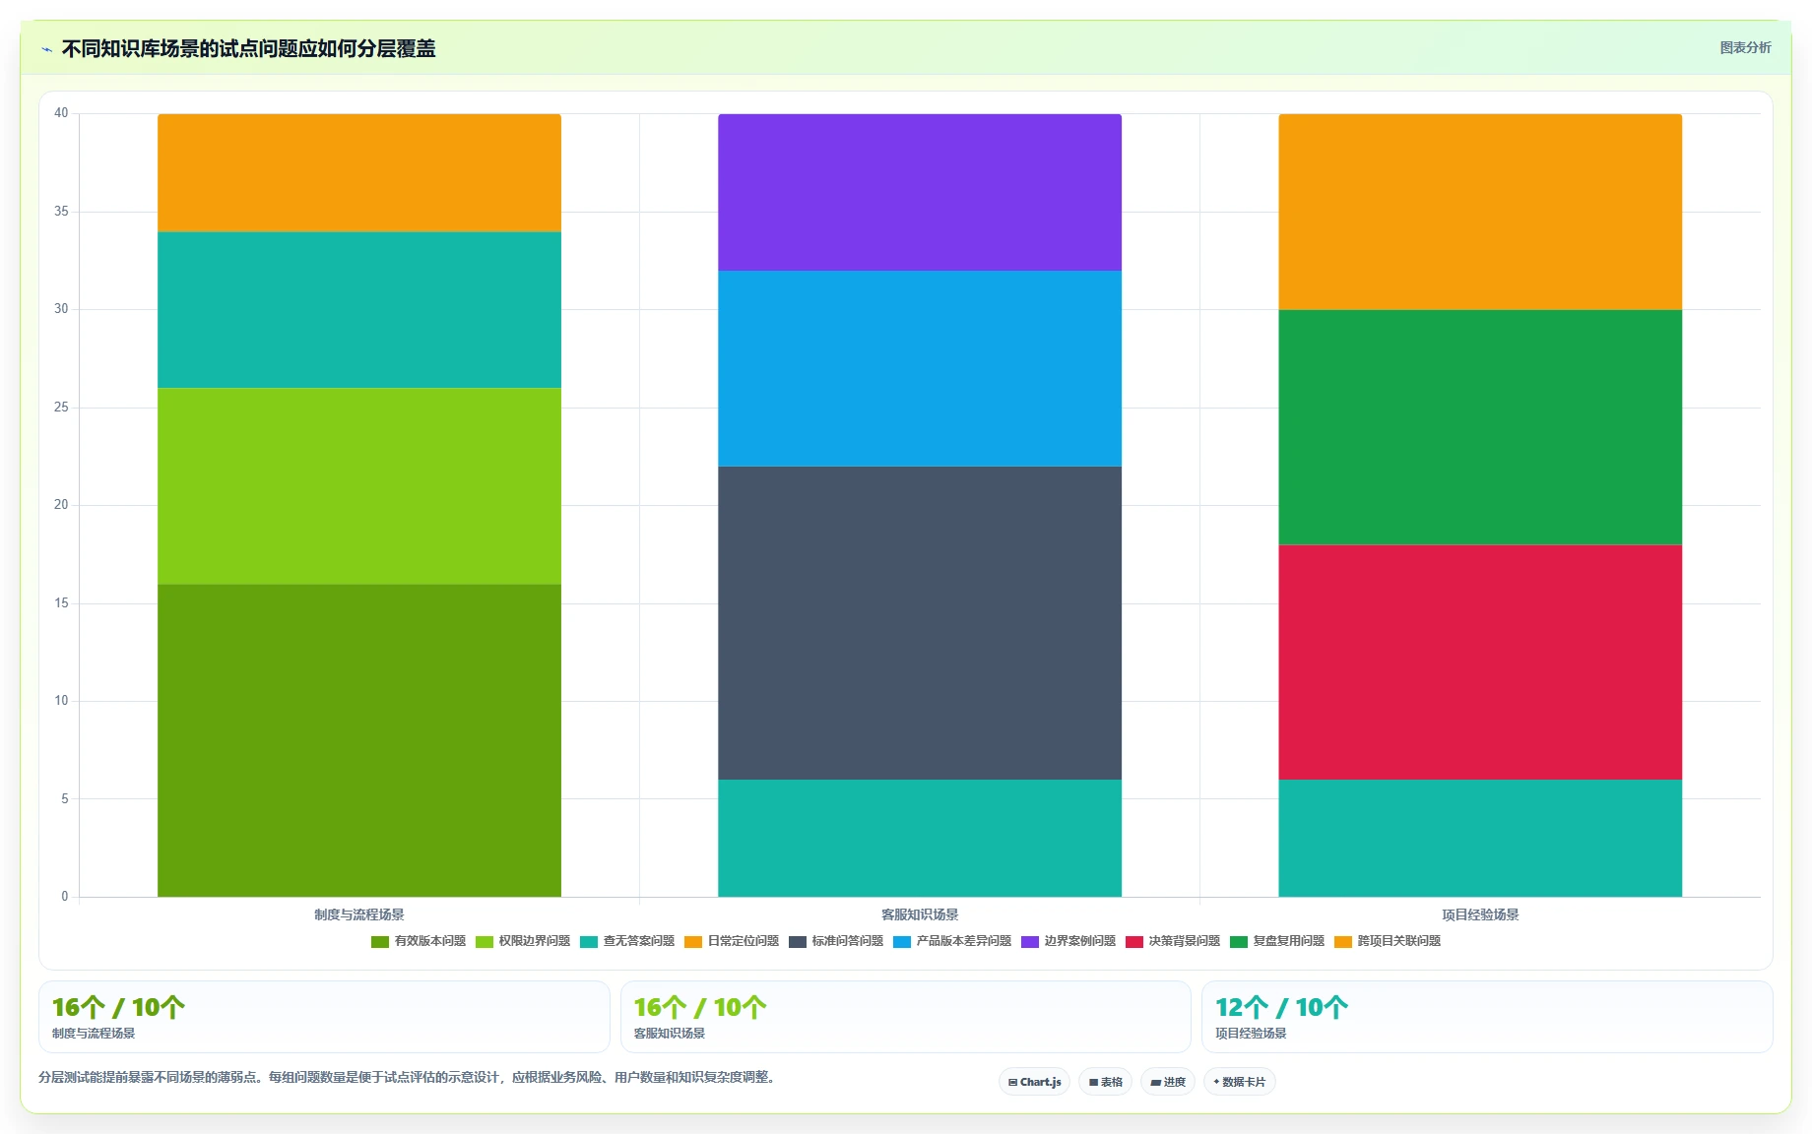
Task: Toggle 标准问答问题 legend item
Action: [x=836, y=941]
